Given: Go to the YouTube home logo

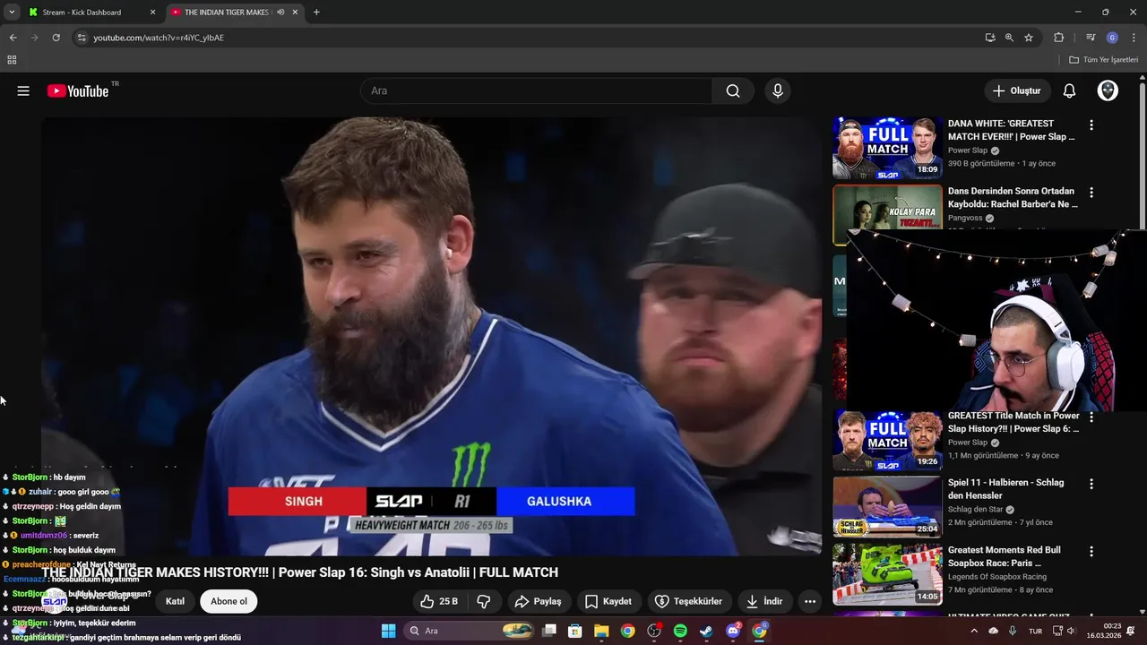Looking at the screenshot, I should (x=78, y=90).
